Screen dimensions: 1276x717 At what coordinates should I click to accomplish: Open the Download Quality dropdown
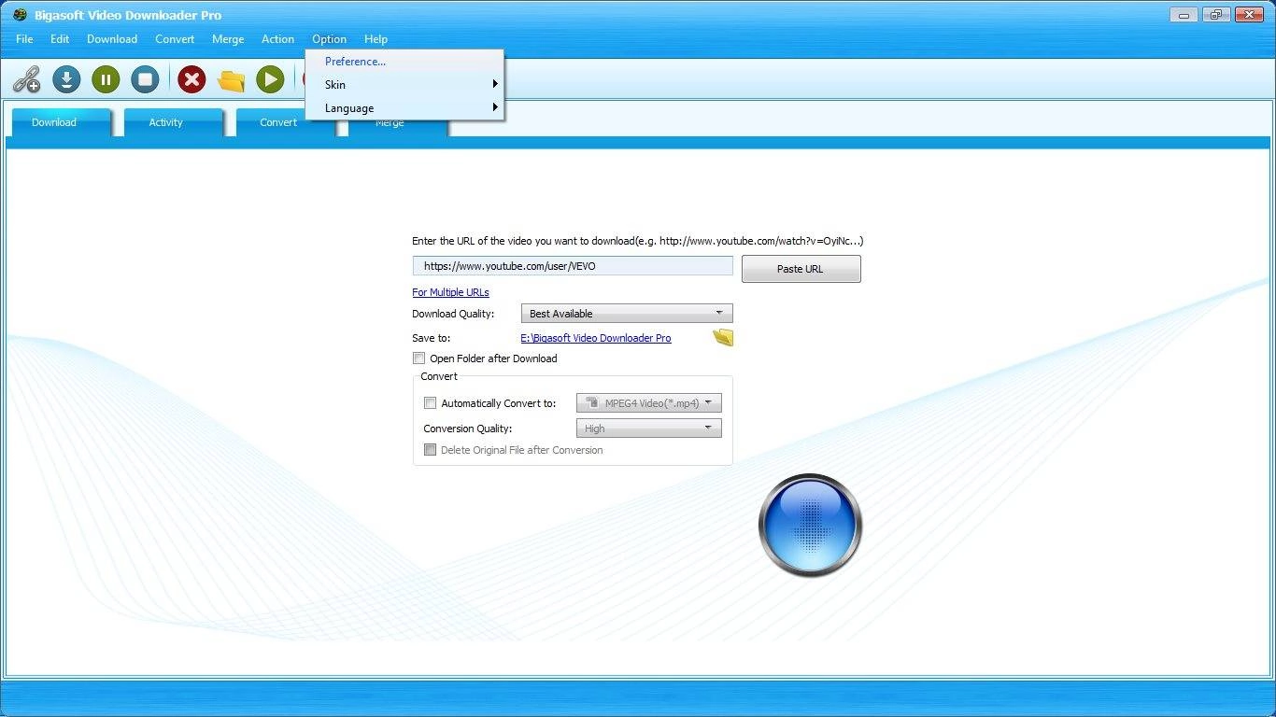[627, 314]
